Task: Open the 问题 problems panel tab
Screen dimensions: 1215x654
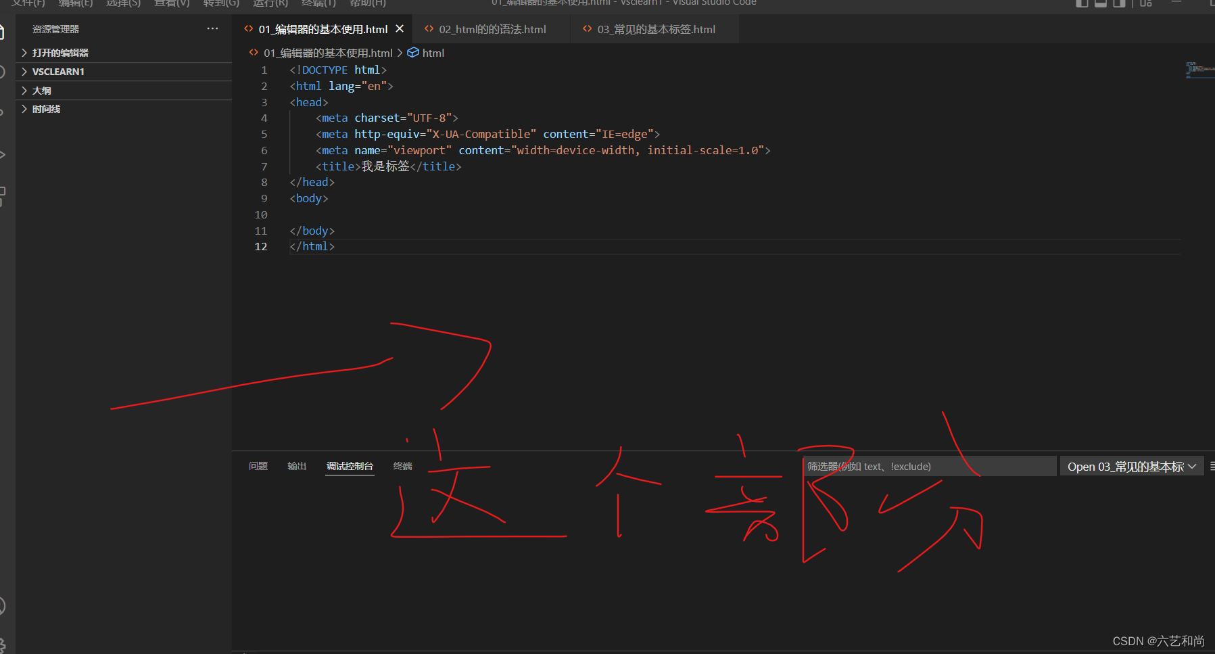Action: pyautogui.click(x=258, y=466)
